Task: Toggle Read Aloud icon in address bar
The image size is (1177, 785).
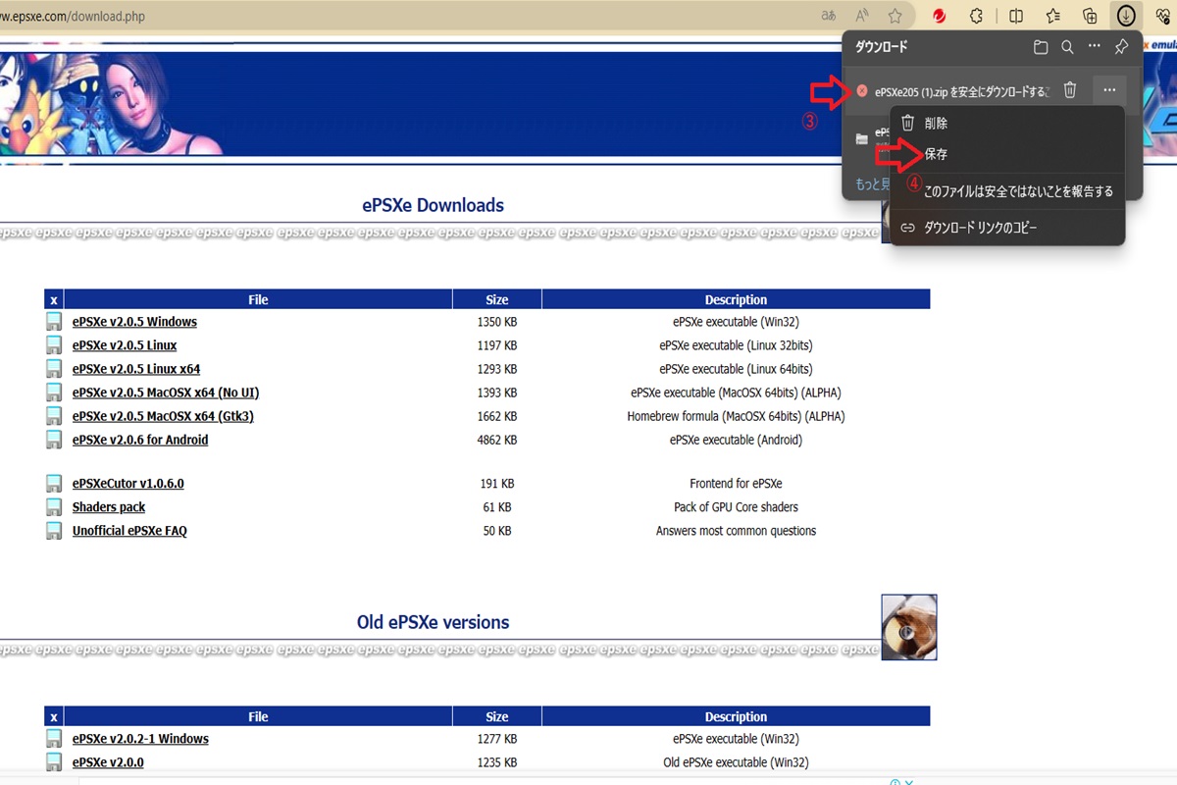Action: 862,16
